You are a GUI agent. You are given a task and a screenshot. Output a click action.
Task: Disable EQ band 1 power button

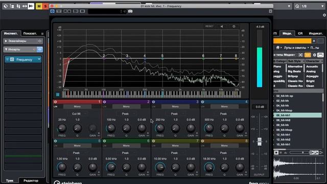click(55, 102)
